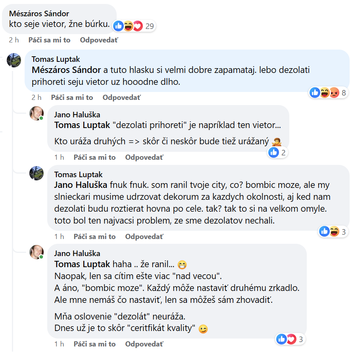Viewport: 354px width, 352px height.
Task: Click the "2 h" timestamp on Mészáros's comment
Action: pyautogui.click(x=14, y=40)
